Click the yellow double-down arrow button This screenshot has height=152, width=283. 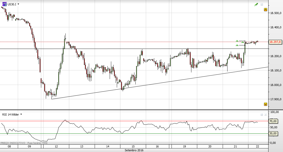pyautogui.click(x=265, y=104)
